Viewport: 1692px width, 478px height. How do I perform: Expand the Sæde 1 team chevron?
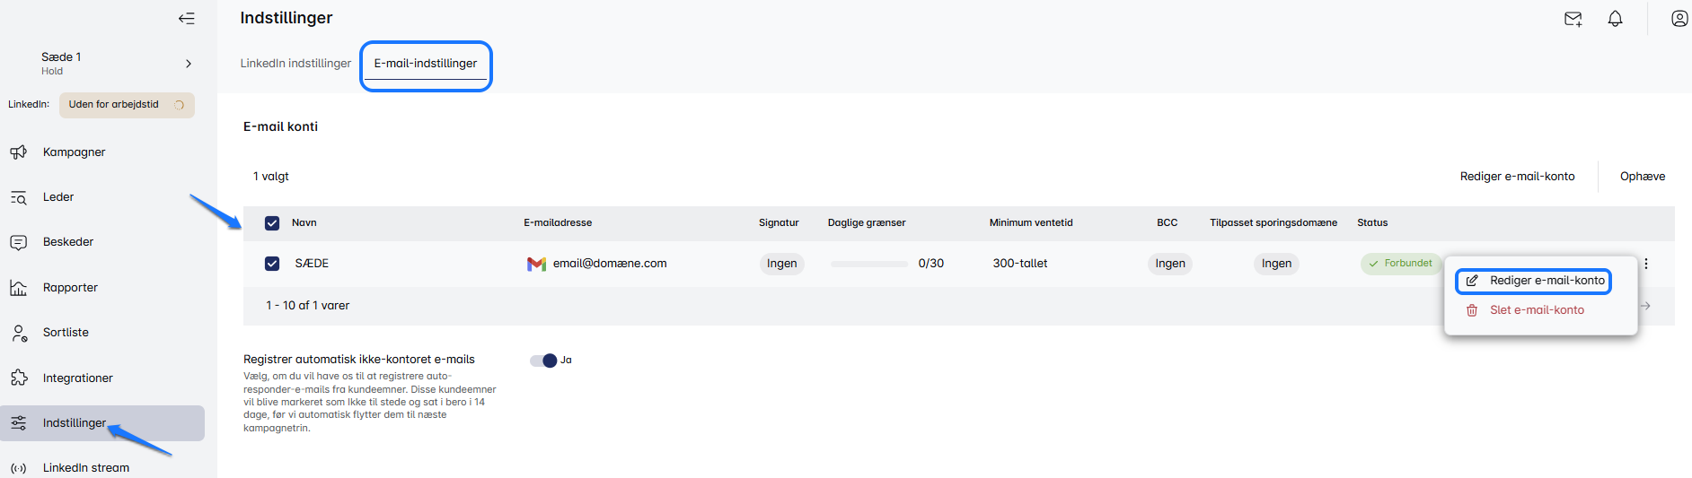tap(189, 64)
